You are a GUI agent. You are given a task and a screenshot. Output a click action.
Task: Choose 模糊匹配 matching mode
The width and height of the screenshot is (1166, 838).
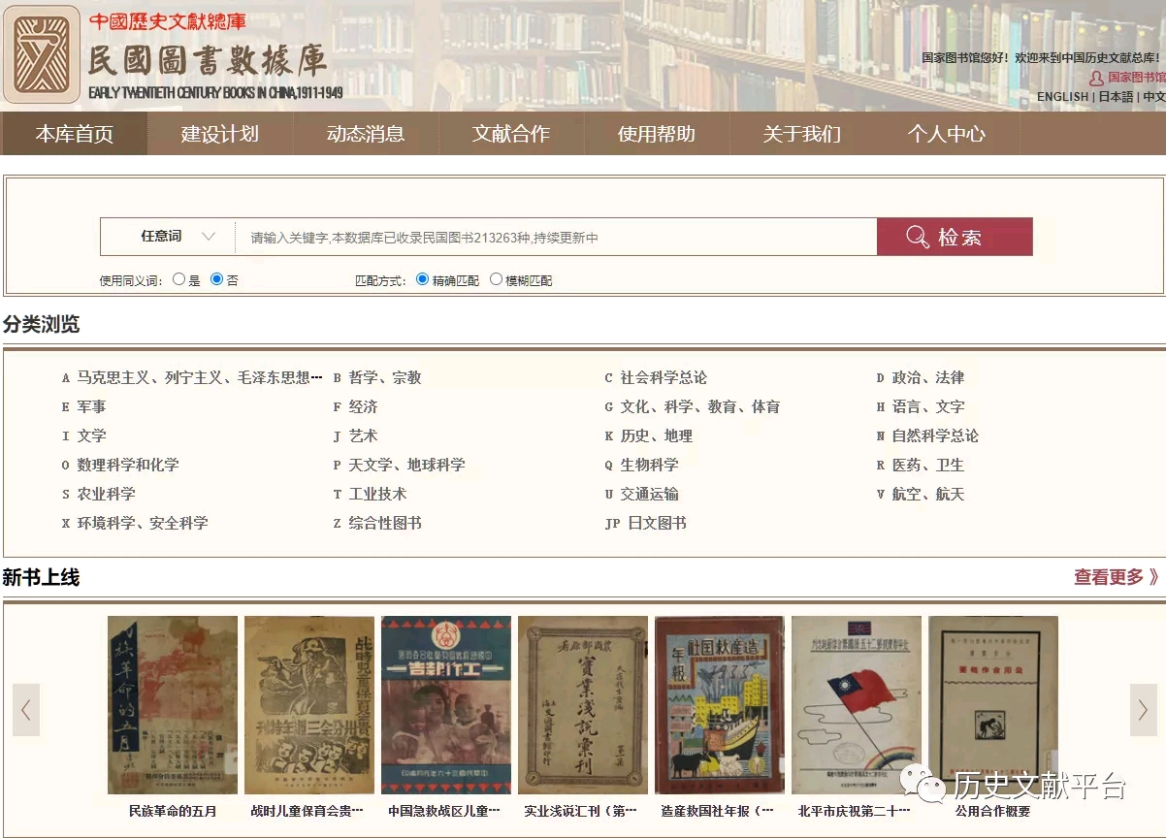496,279
